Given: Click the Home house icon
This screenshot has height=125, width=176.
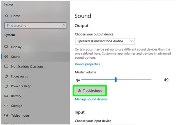Looking at the screenshot, I should pyautogui.click(x=6, y=16).
